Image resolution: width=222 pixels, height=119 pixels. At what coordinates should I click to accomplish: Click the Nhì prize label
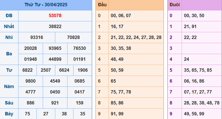9,37
